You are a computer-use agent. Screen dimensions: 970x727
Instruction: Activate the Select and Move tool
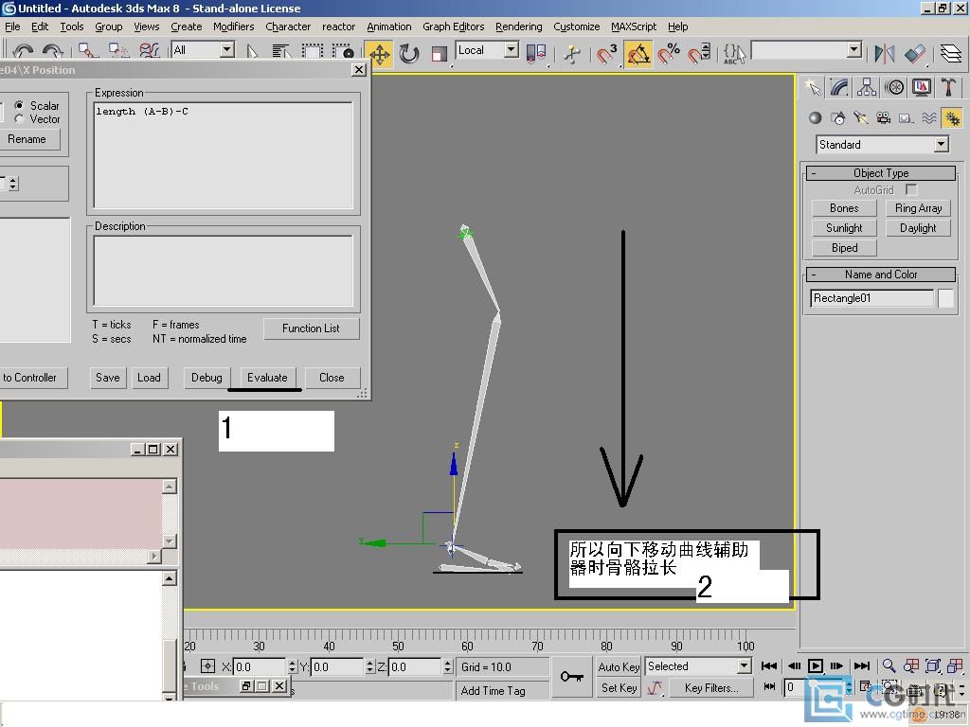(379, 53)
